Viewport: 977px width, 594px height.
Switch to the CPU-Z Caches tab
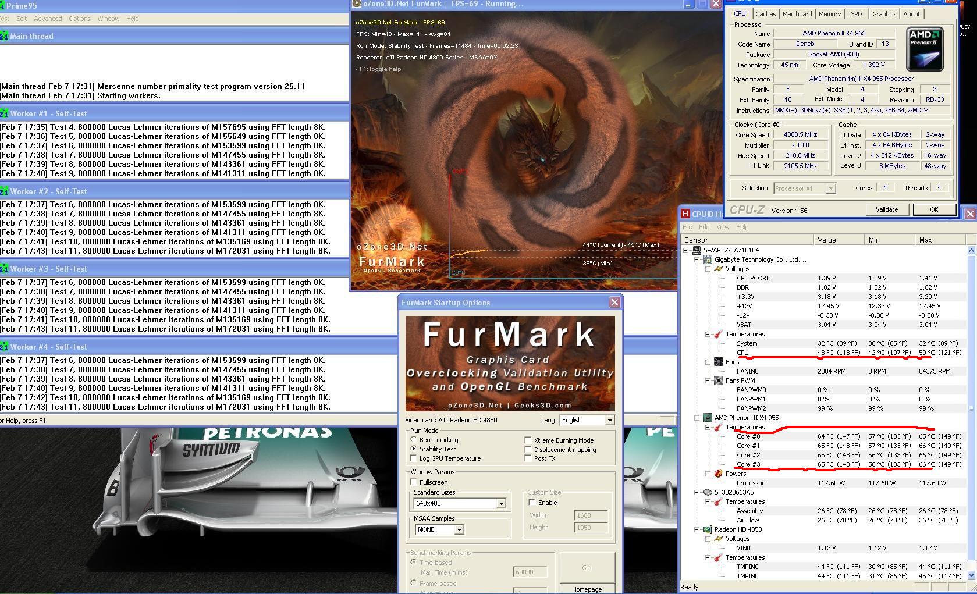click(765, 14)
